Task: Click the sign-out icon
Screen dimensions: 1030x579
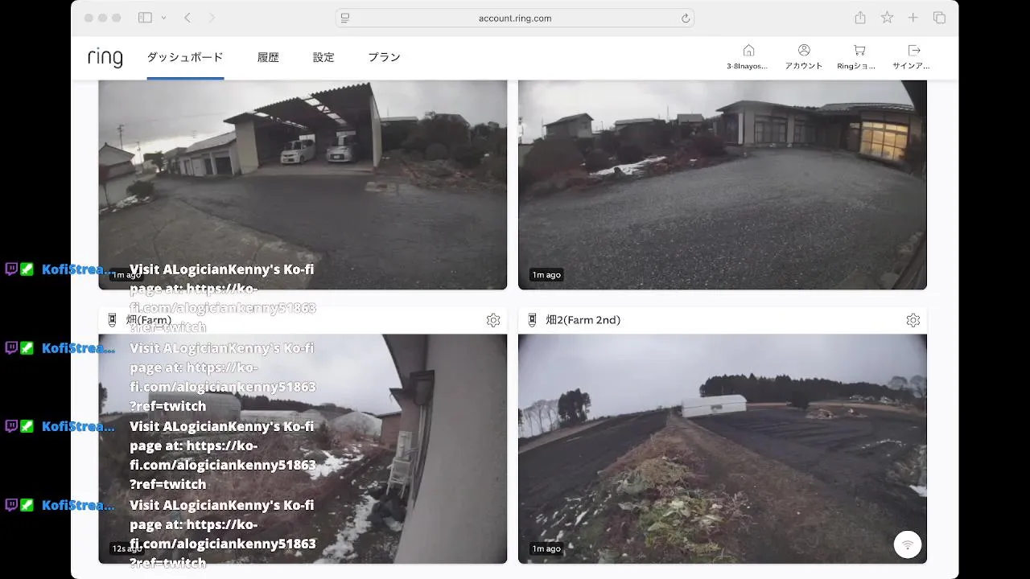Action: click(x=913, y=50)
